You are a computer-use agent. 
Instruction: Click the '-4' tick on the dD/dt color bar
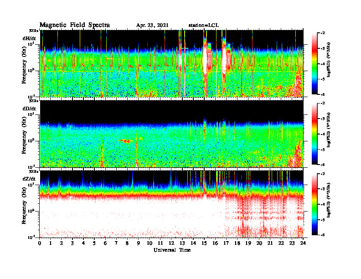click(x=323, y=134)
